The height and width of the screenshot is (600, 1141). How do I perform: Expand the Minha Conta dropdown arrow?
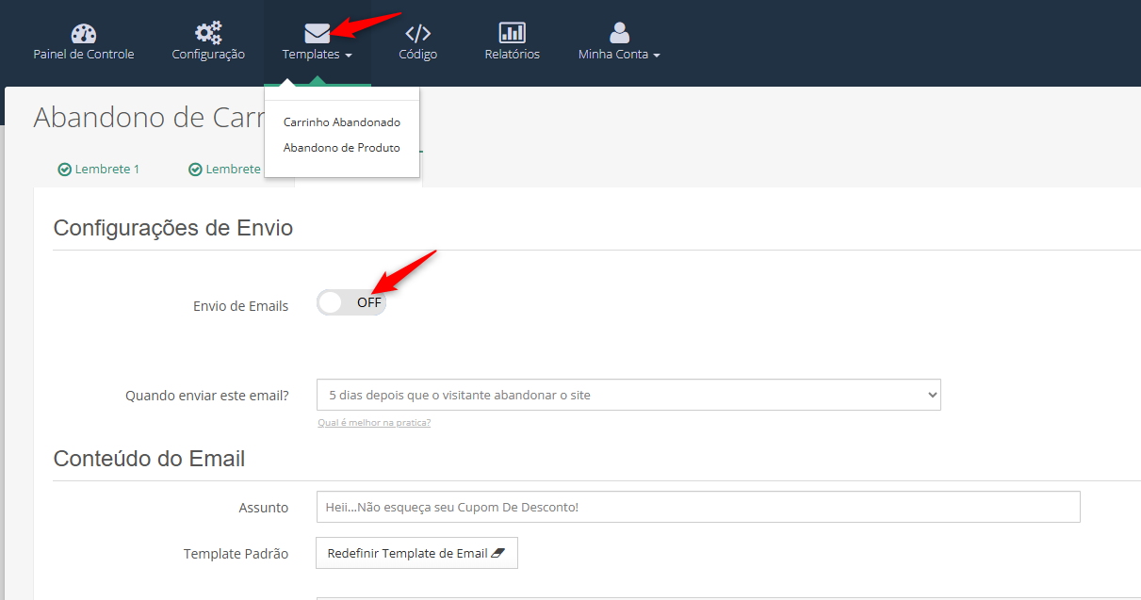pyautogui.click(x=657, y=56)
